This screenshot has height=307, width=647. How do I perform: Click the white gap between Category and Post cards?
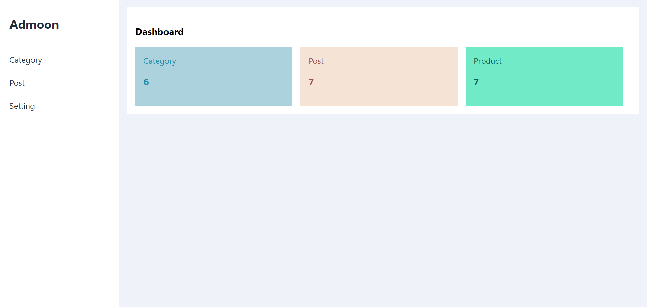296,76
